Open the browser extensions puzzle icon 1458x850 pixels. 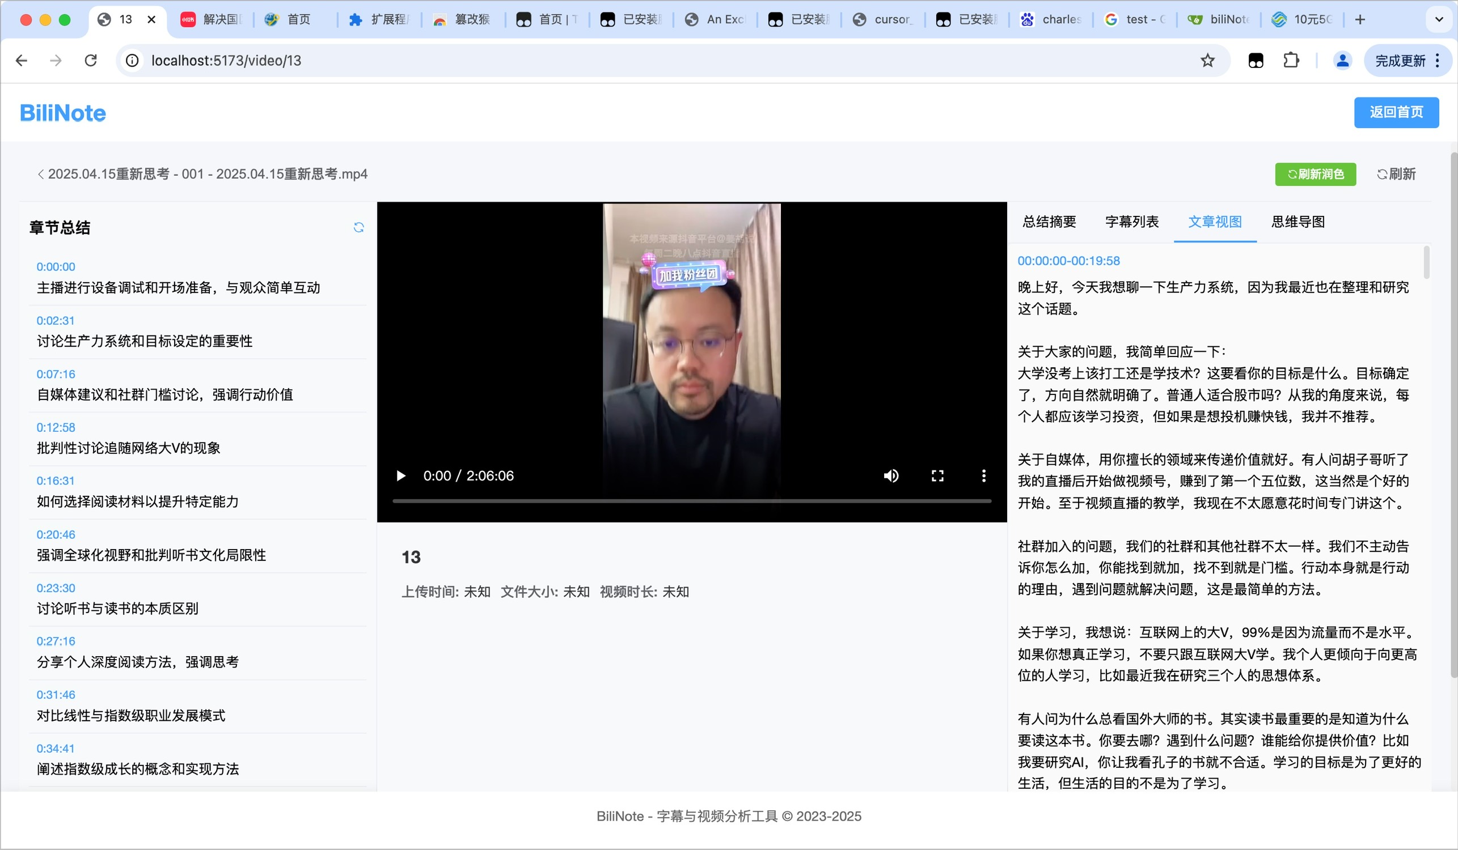(x=1291, y=61)
